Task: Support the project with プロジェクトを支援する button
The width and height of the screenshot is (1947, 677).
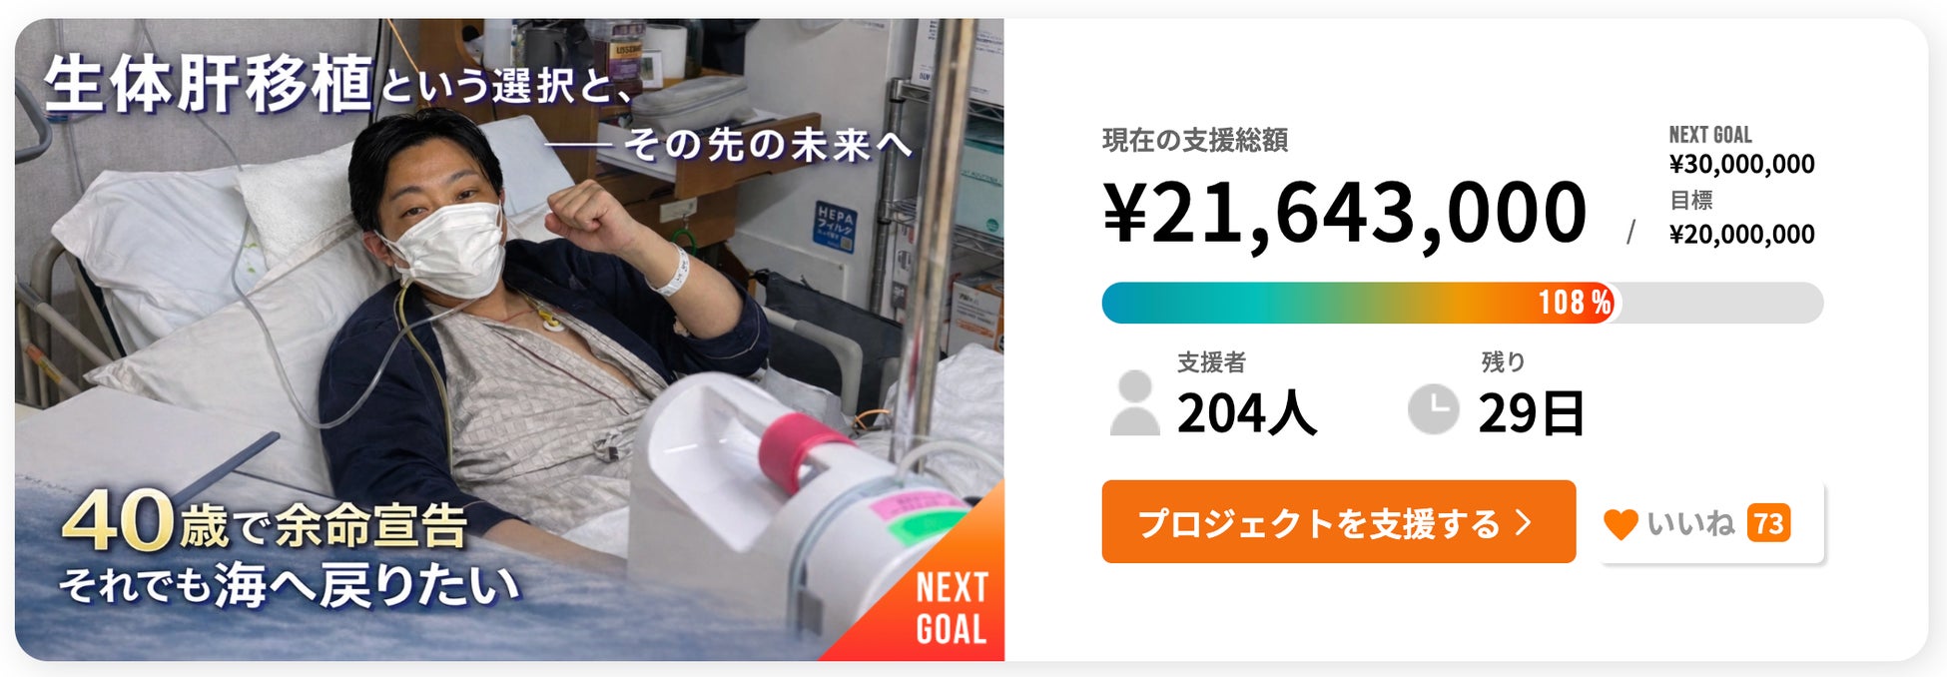Action: click(x=1339, y=522)
